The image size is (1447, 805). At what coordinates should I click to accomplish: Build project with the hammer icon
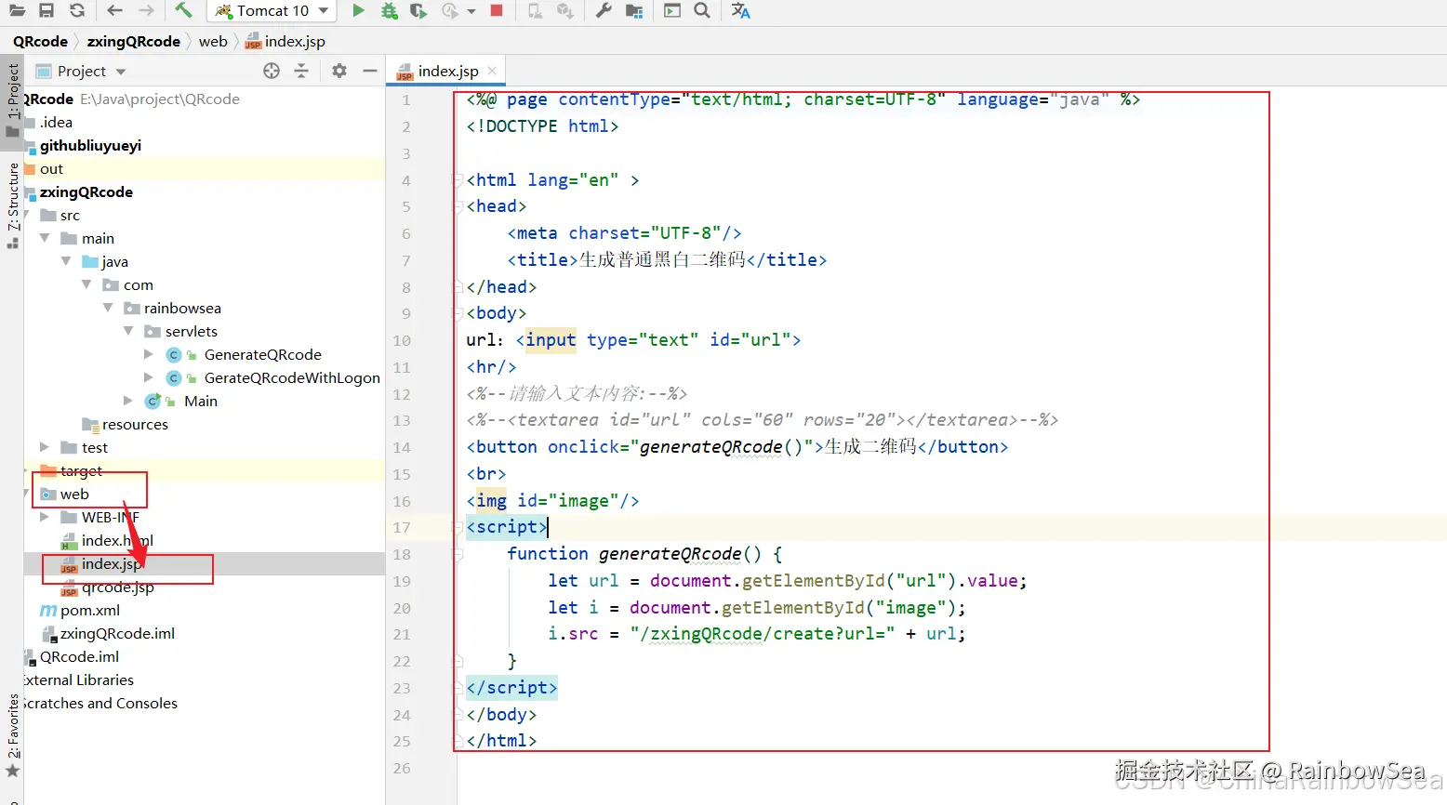[x=183, y=10]
